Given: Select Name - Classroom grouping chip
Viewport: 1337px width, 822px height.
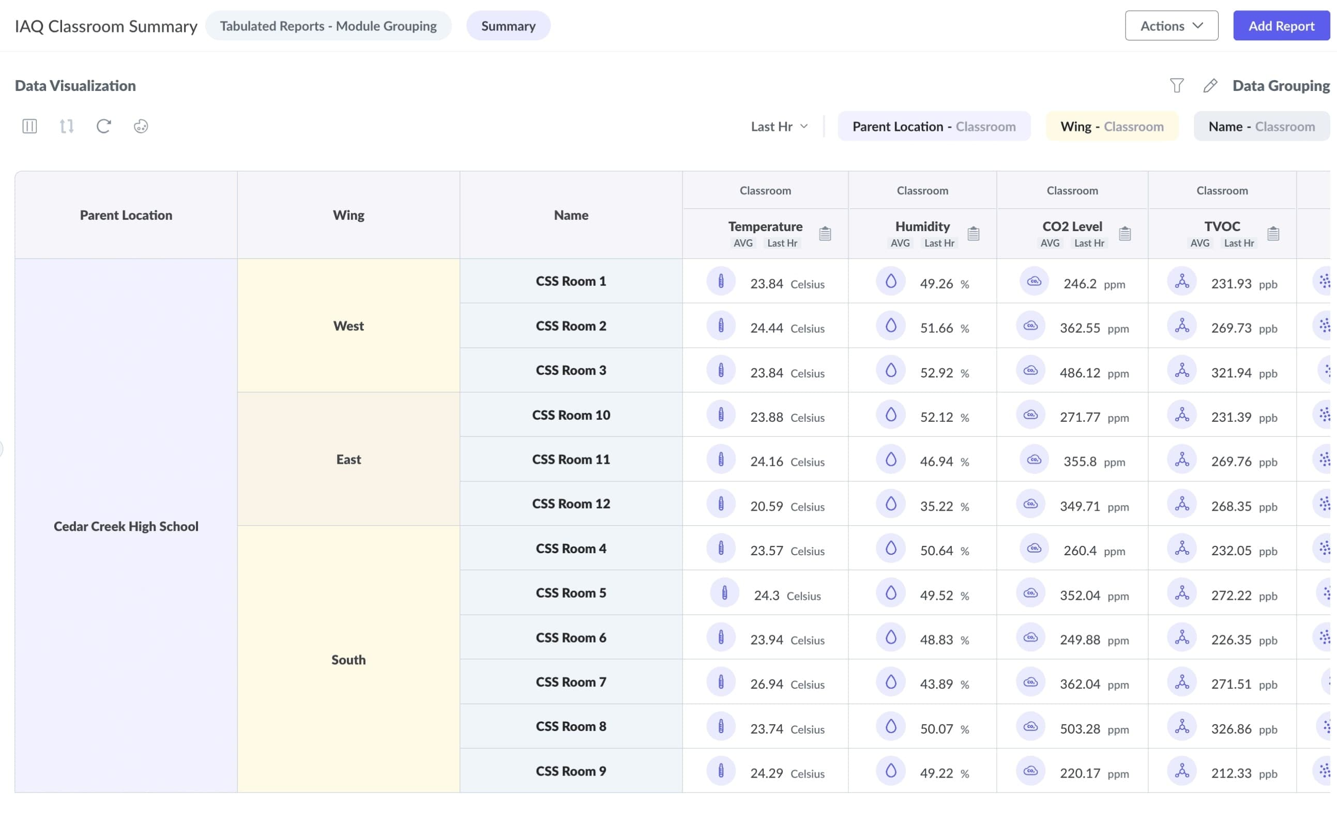Looking at the screenshot, I should 1261,127.
